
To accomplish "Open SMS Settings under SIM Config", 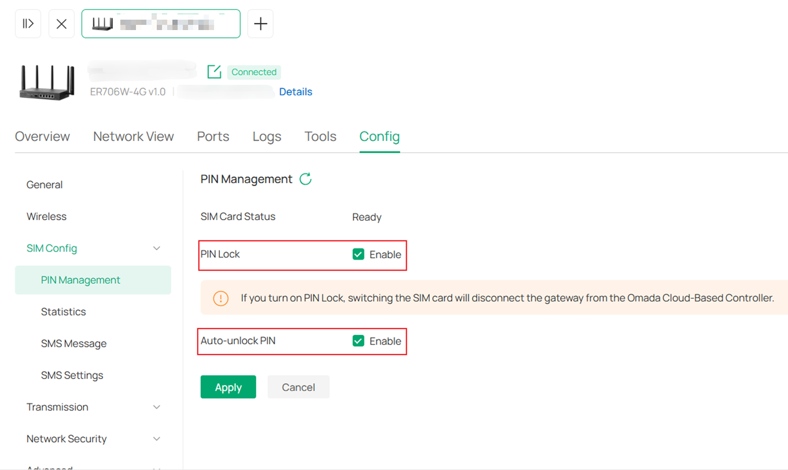I will (x=72, y=376).
